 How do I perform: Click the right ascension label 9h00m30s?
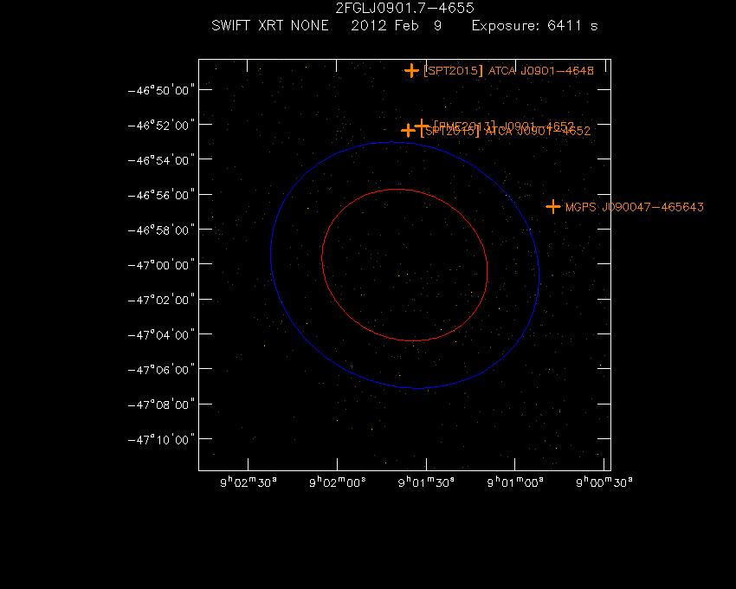click(x=604, y=482)
